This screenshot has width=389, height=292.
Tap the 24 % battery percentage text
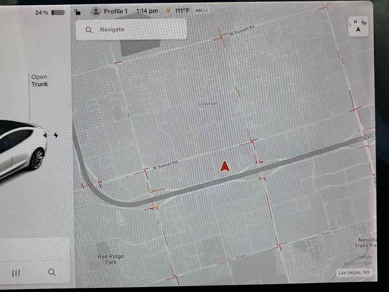[42, 13]
